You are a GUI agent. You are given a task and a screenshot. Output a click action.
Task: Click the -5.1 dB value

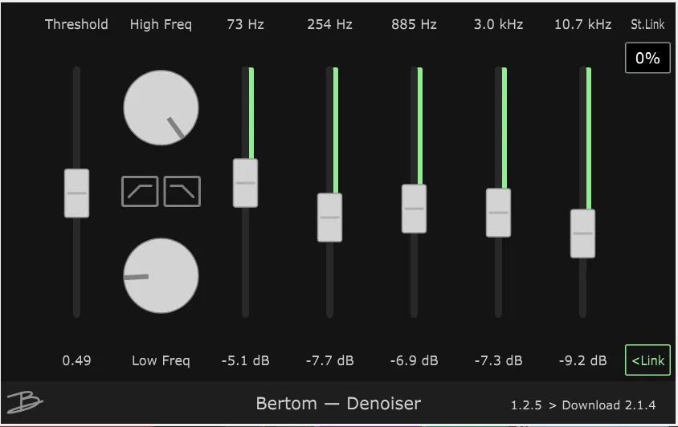point(245,360)
